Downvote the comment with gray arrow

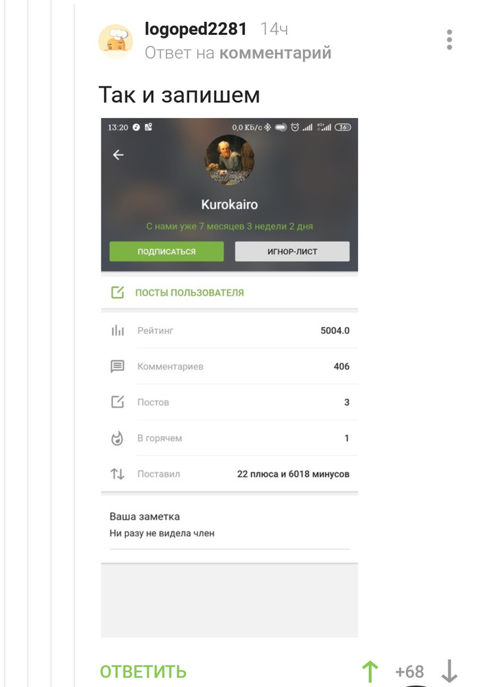tap(449, 671)
